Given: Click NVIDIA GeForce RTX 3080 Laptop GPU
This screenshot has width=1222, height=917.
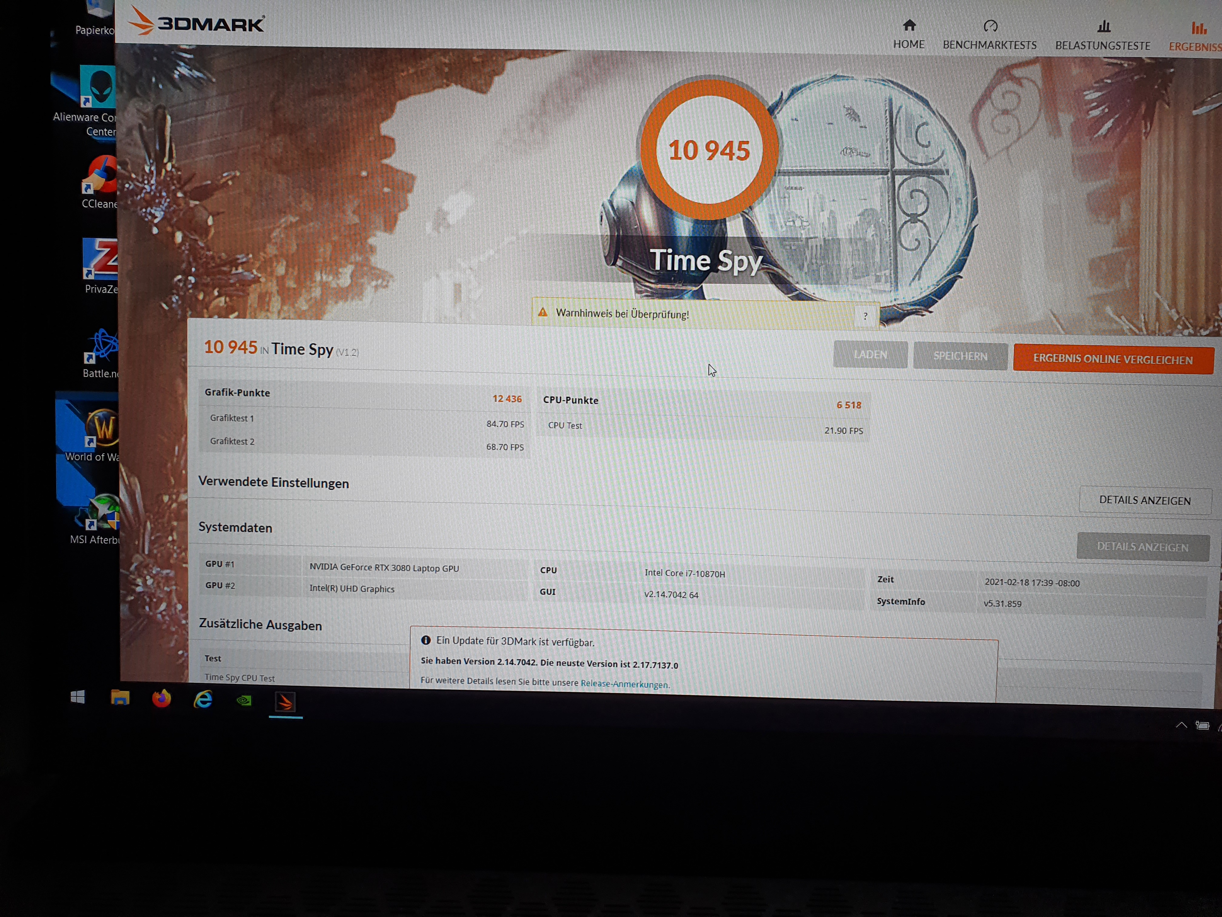Looking at the screenshot, I should (384, 568).
